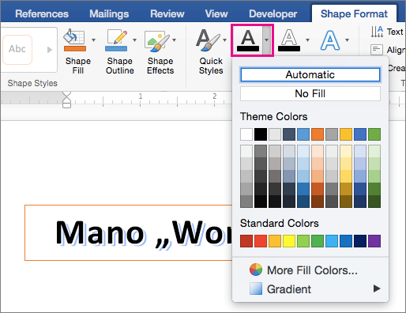Screen dimensions: 406x313
Task: Click the Shape Fill paint bucket icon
Action: (75, 40)
